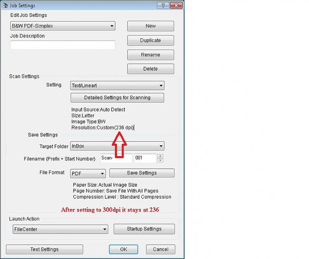Click the Job Settings title bar icon
309x259 pixels.
[x=5, y=5]
